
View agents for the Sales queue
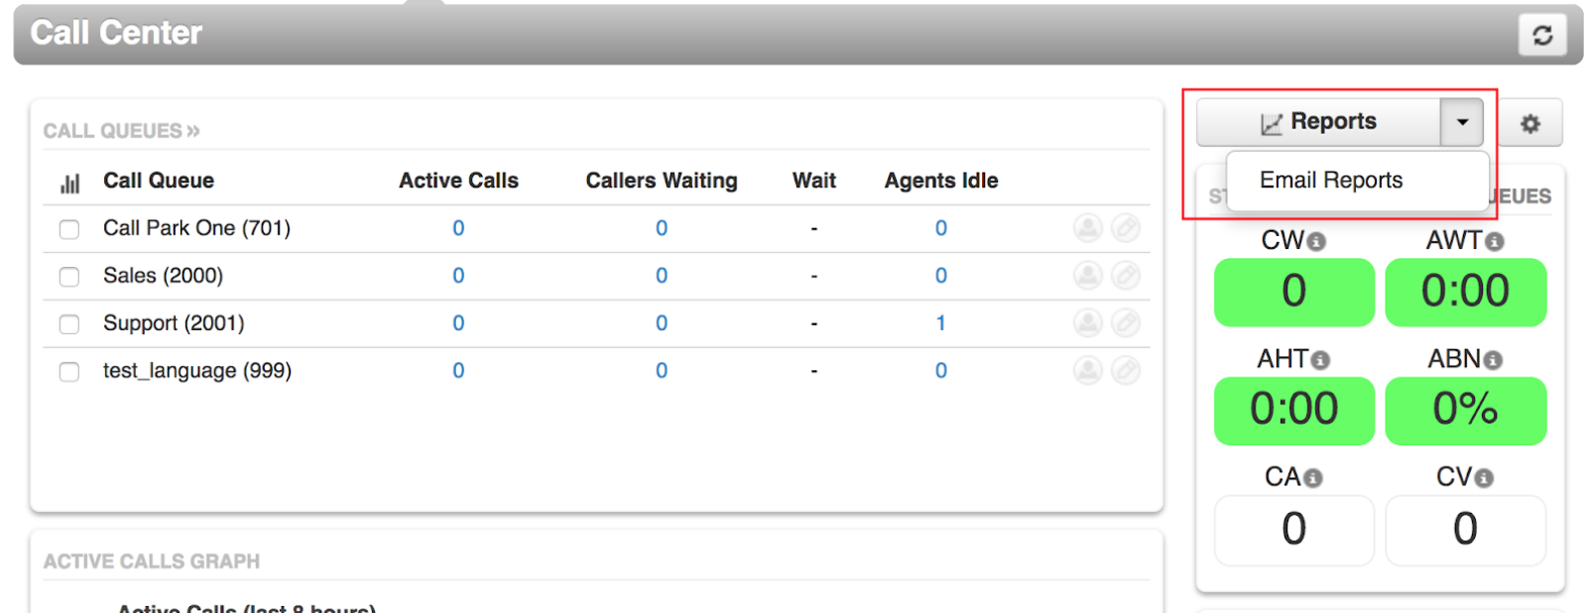(x=1087, y=275)
